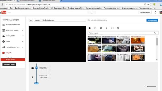Open a new browser tab with plus
162x91 pixels.
point(62,1)
